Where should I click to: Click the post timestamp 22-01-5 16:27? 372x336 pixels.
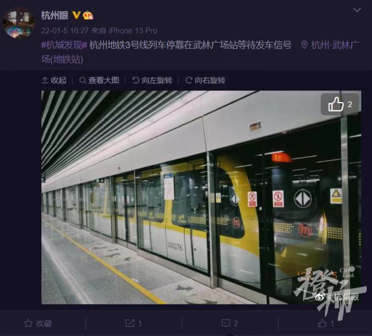65,31
